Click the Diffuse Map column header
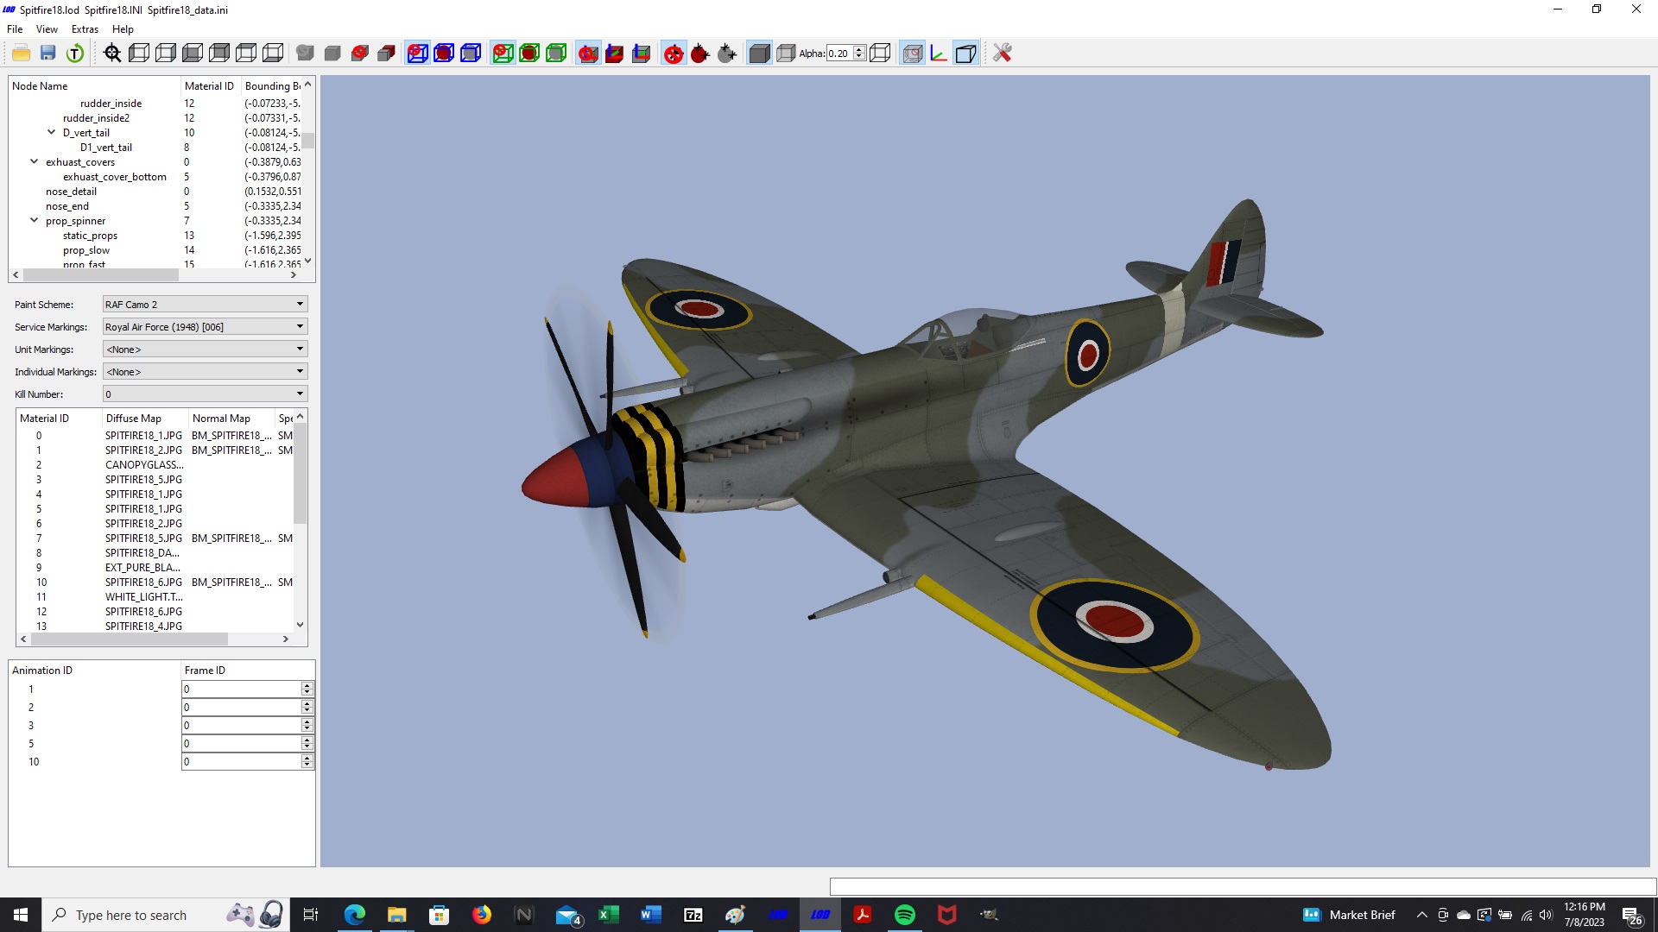Viewport: 1658px width, 932px height. click(145, 419)
